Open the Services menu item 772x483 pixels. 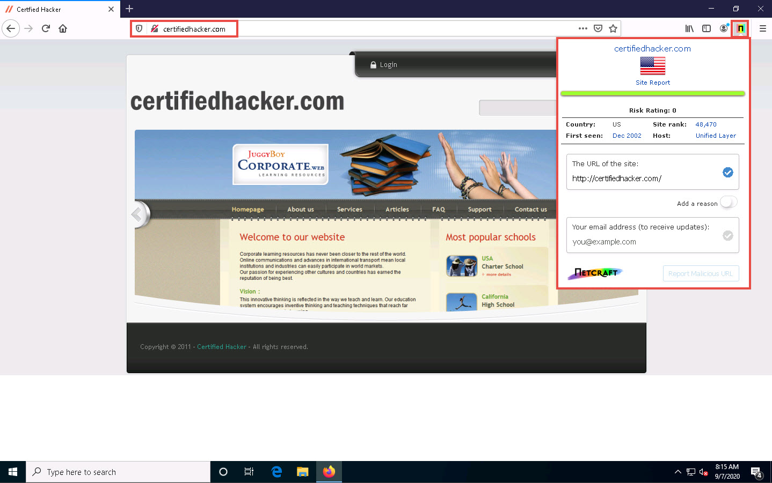[349, 210]
